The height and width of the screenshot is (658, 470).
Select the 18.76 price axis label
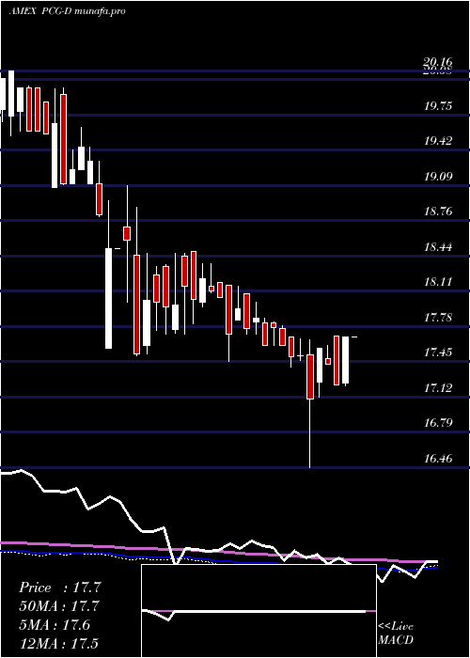(438, 211)
